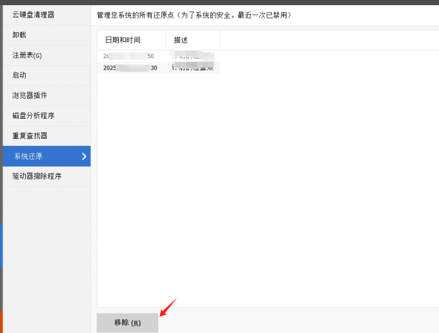
Task: Select 磁盘分析程序 in the sidebar
Action: click(x=46, y=116)
